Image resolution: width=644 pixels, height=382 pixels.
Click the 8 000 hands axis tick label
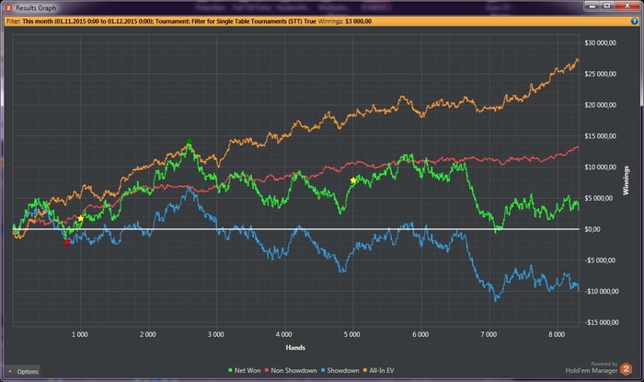pos(557,334)
